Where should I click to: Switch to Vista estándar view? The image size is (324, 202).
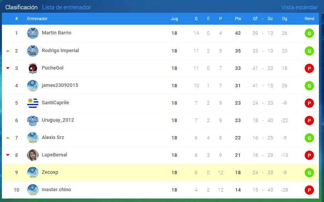(x=299, y=7)
